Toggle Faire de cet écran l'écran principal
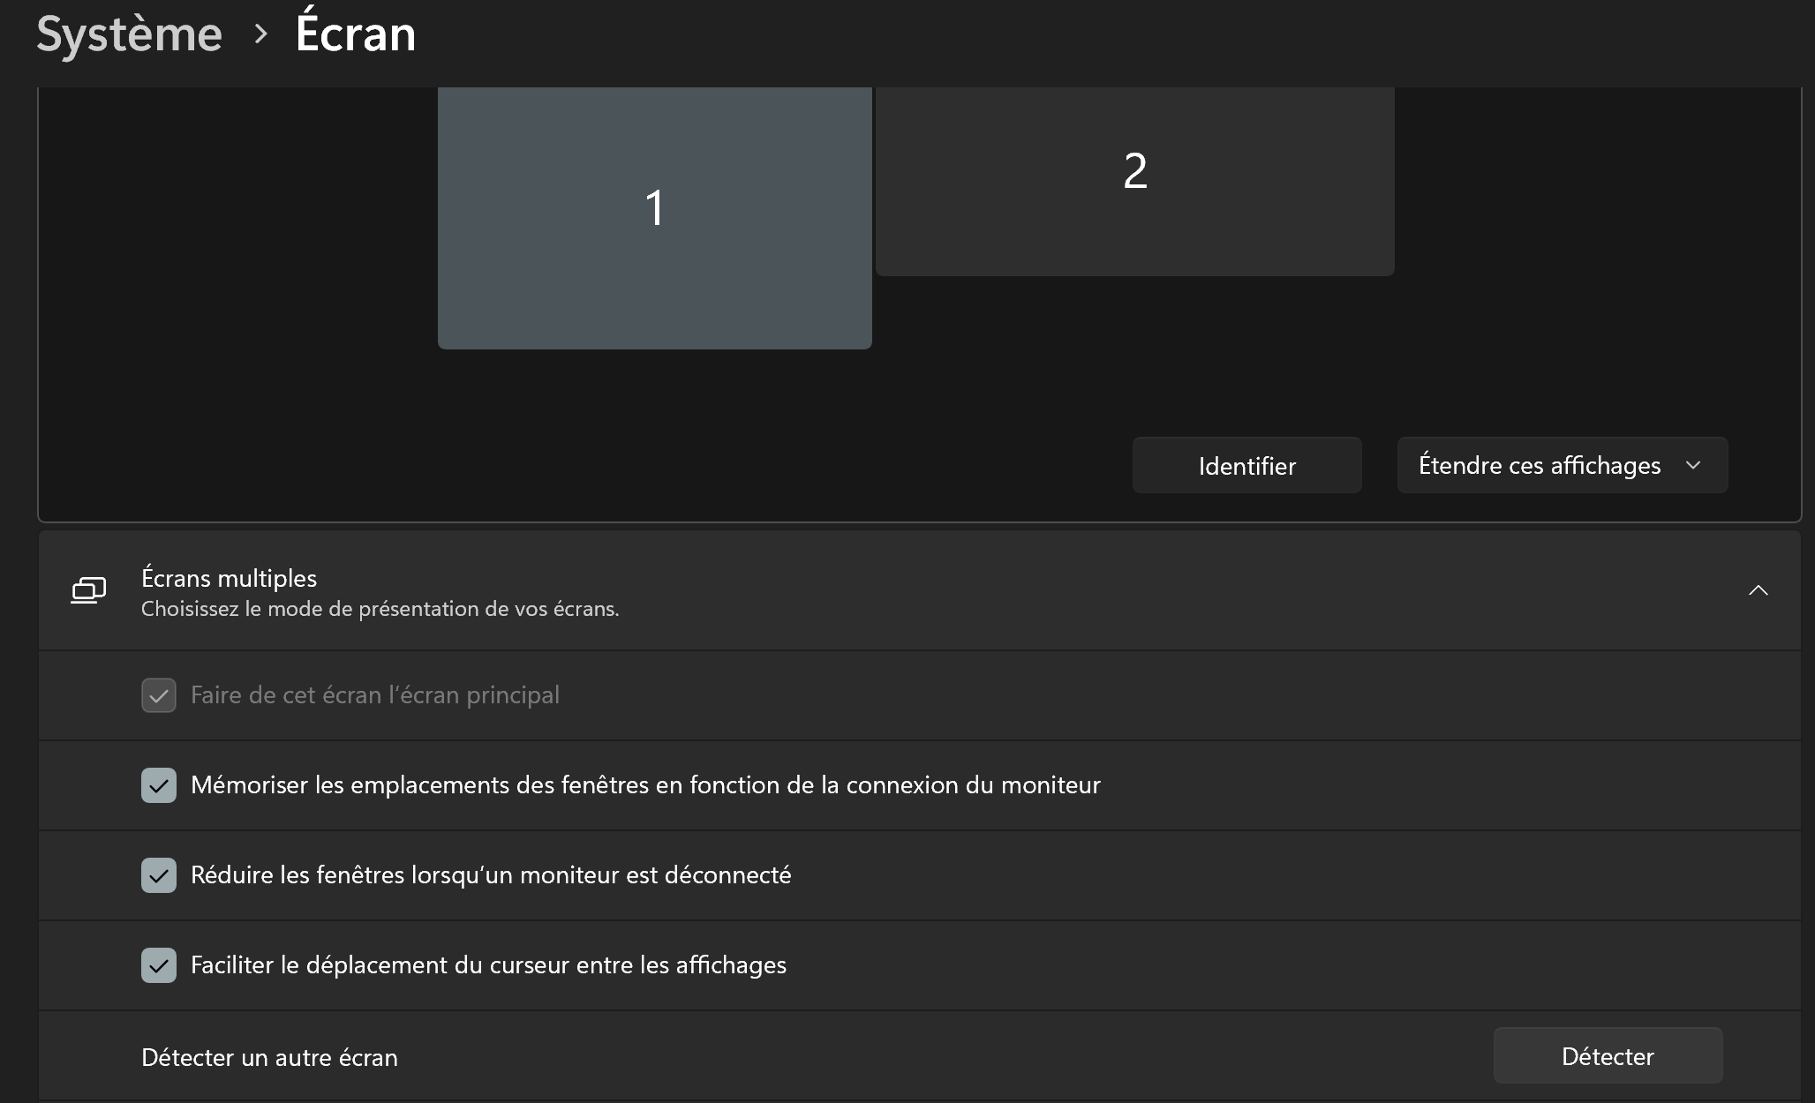The height and width of the screenshot is (1103, 1815). point(159,695)
